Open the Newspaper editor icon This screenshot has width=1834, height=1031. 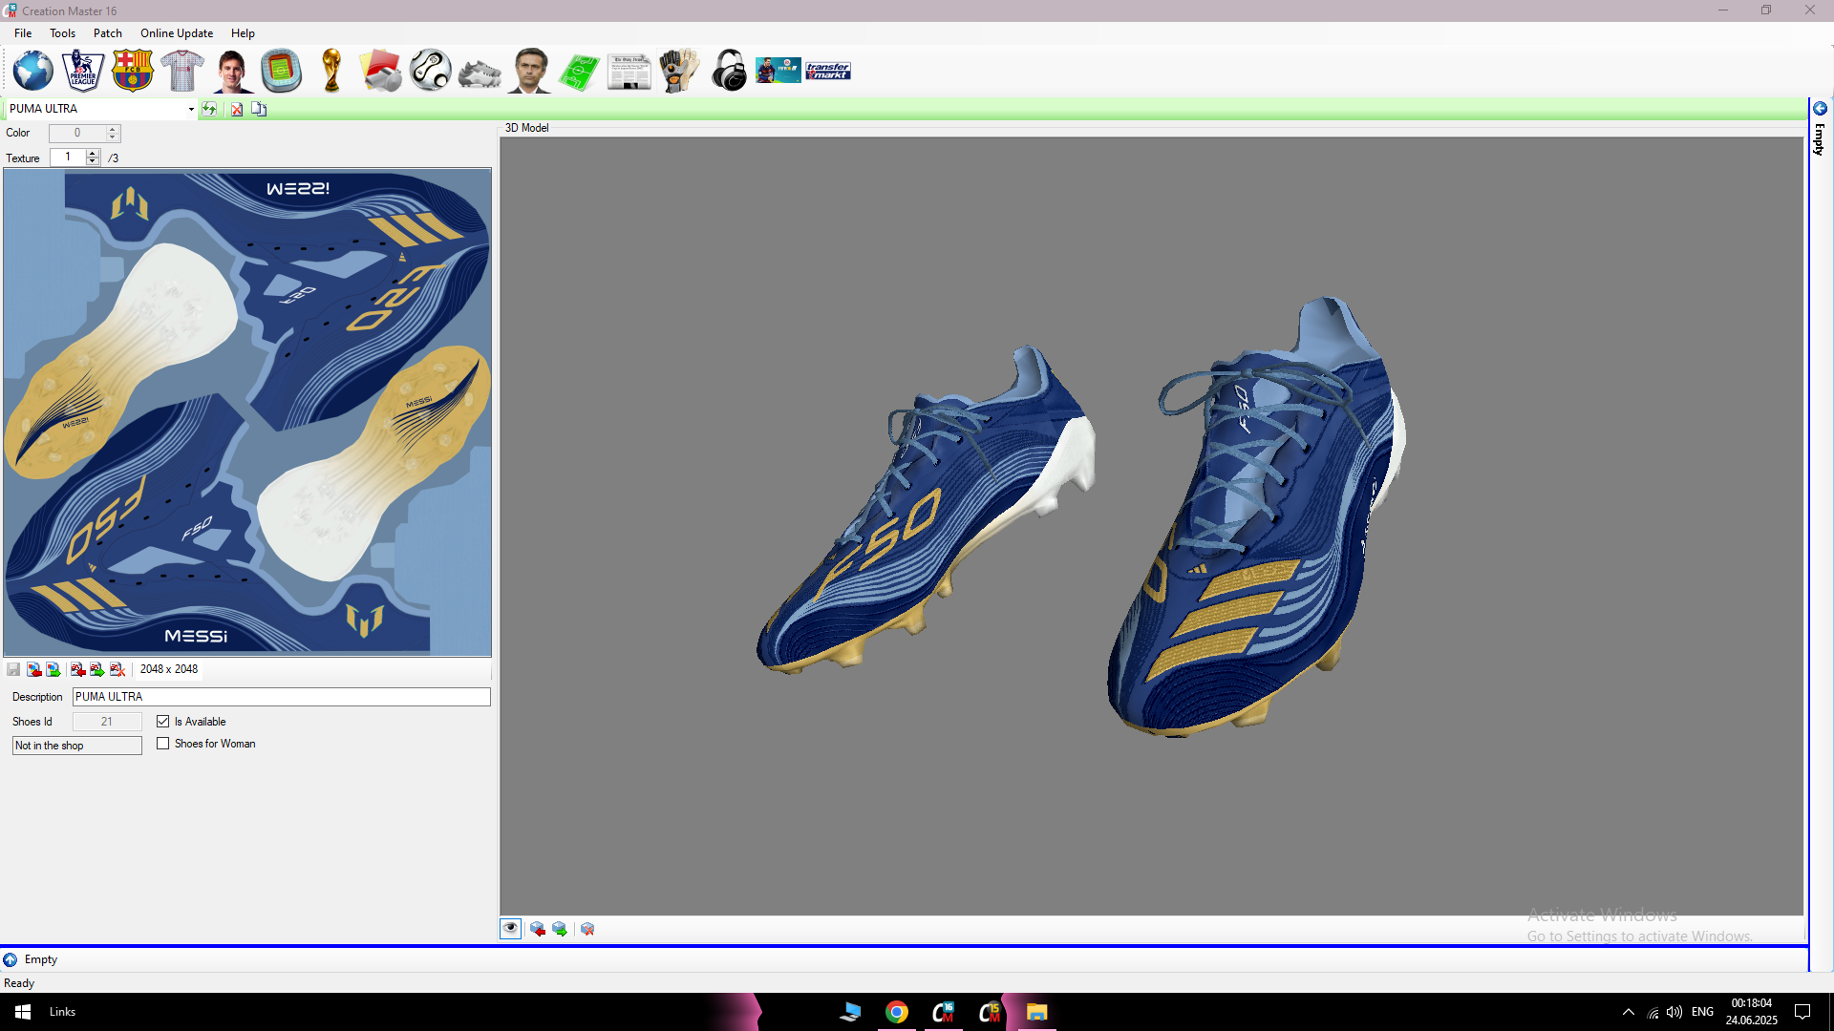[629, 72]
